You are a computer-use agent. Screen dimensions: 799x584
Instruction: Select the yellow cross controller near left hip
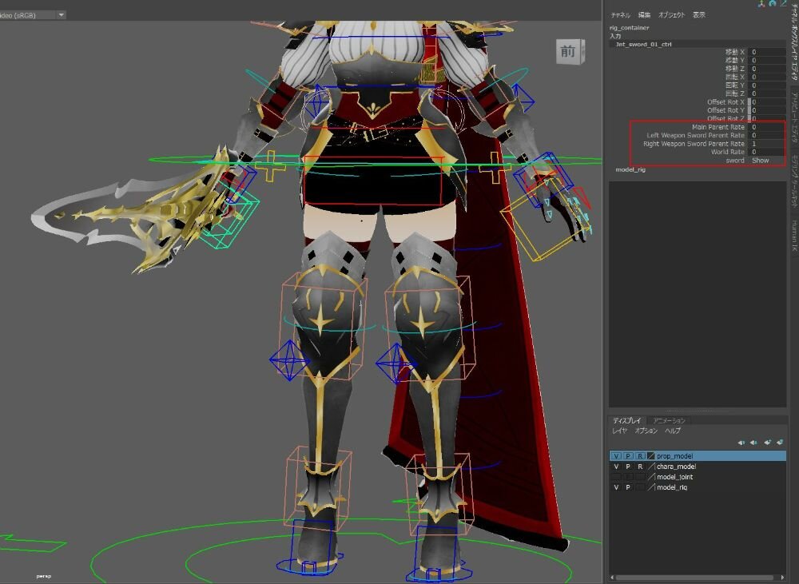(x=271, y=167)
